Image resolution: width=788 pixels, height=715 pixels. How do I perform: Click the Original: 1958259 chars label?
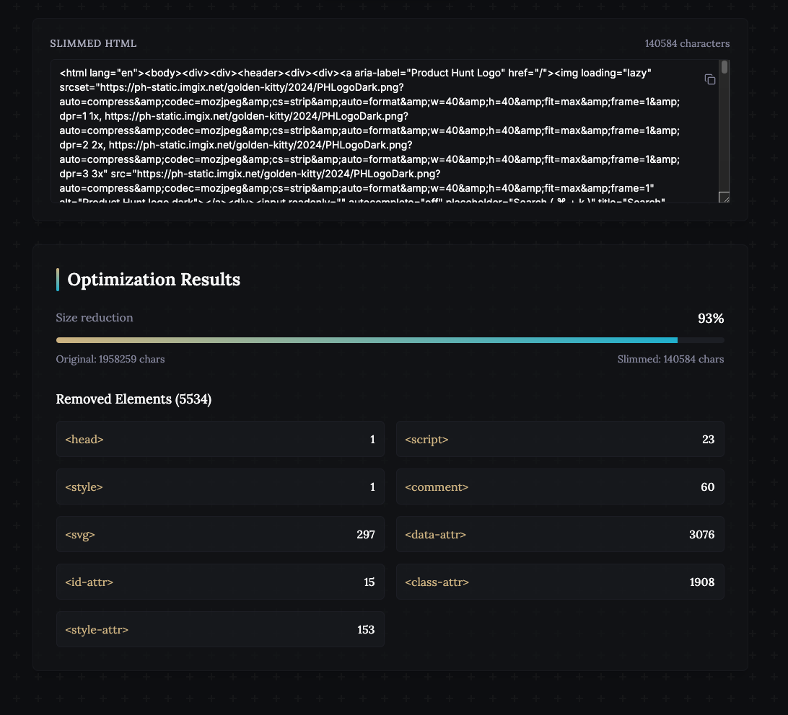[x=110, y=359]
